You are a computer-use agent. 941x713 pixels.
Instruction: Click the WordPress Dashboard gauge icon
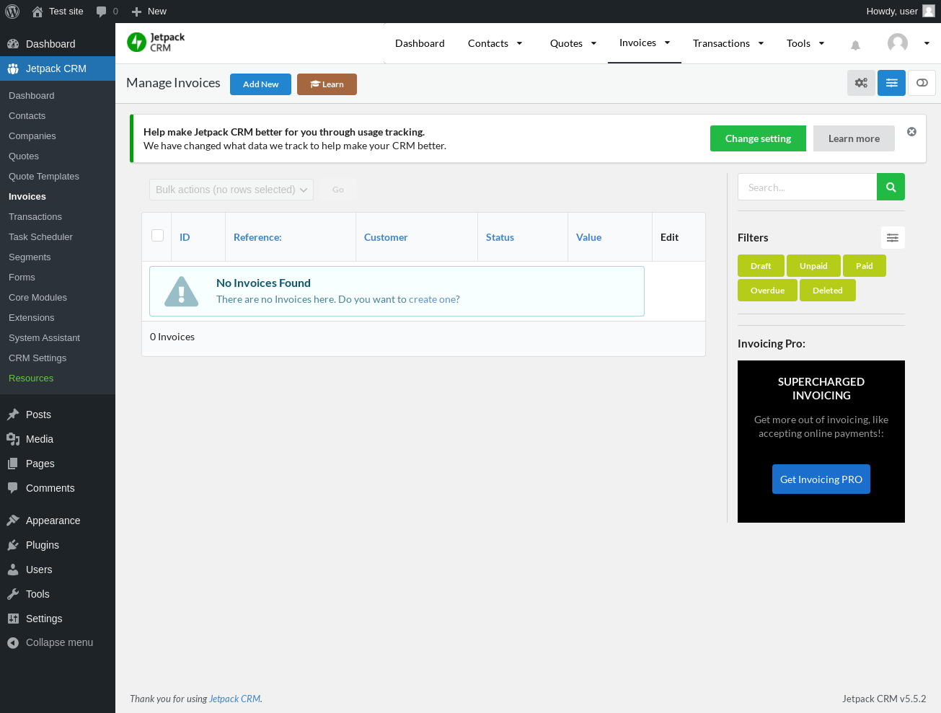pos(13,44)
